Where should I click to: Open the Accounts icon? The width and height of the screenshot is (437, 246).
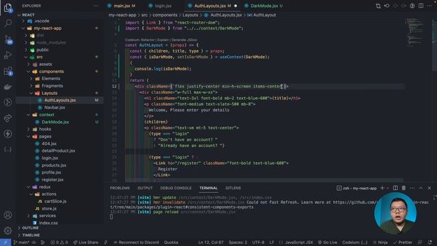pos(8,215)
